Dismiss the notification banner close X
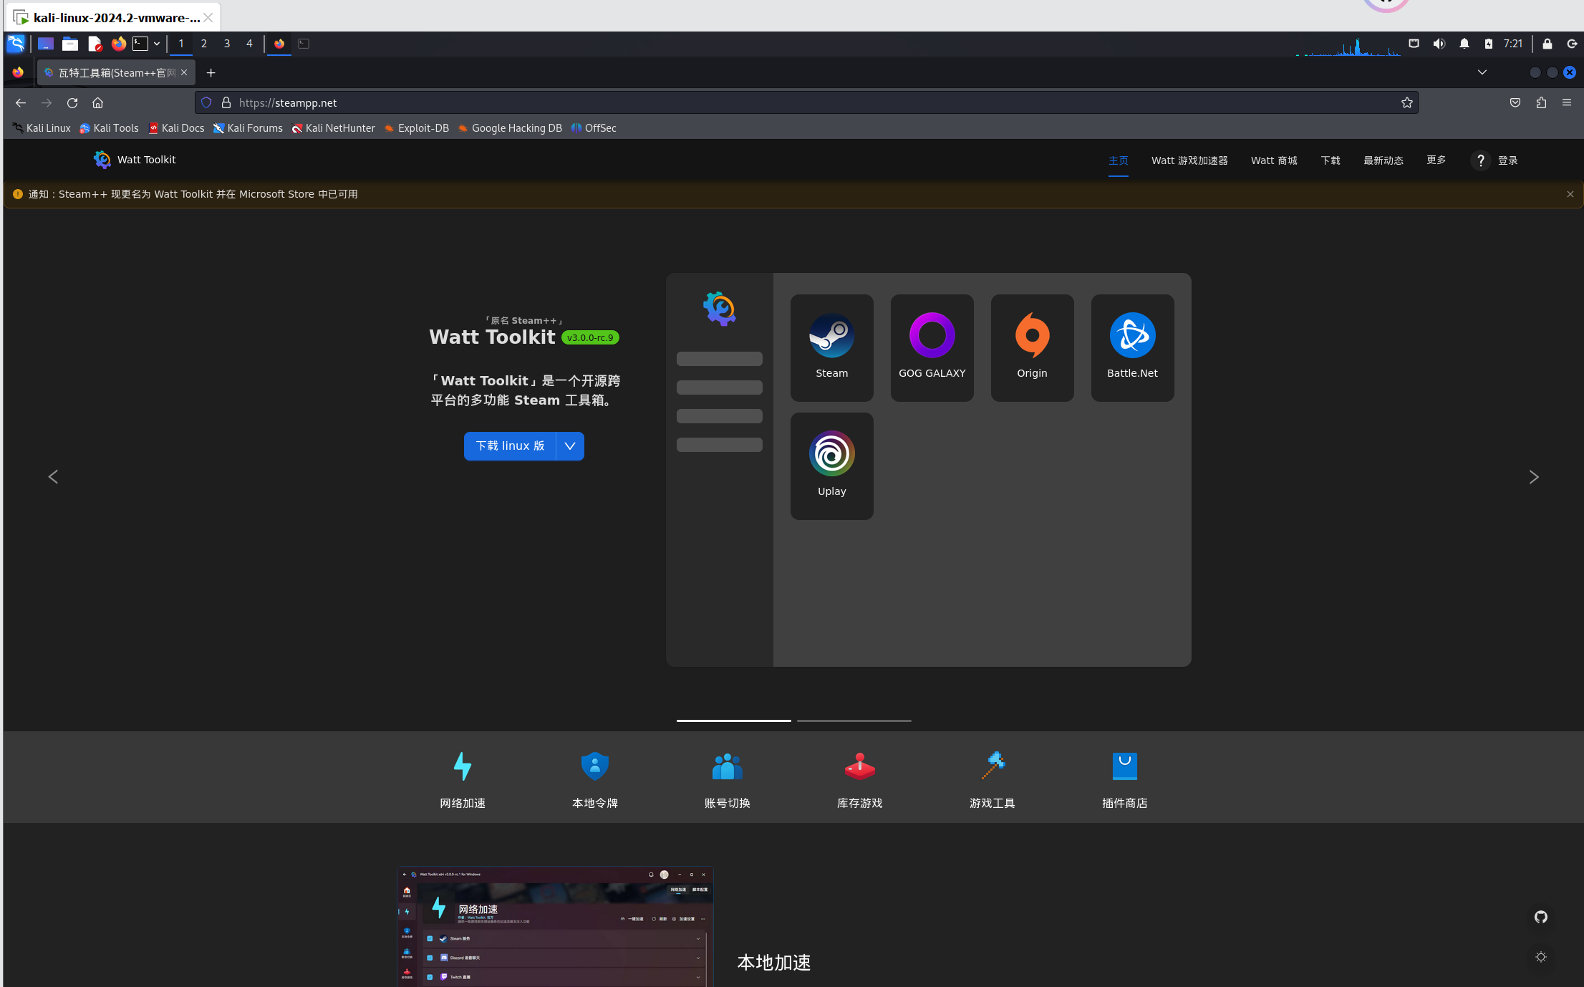 (x=1570, y=194)
